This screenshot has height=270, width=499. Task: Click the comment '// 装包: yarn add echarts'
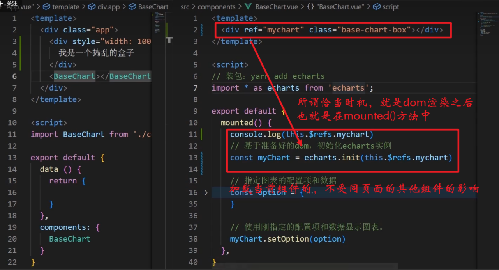pos(268,76)
